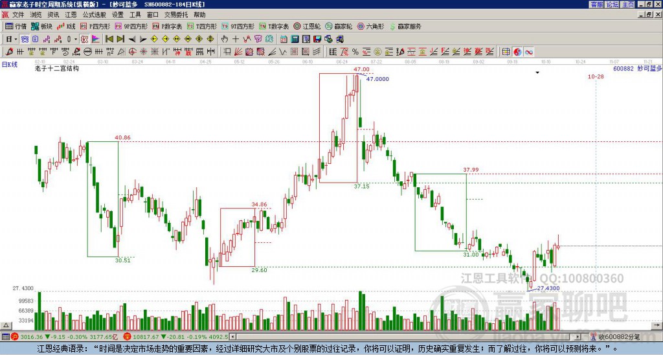Open the calculator tool
Viewport: 663px width, 355px height.
click(295, 40)
